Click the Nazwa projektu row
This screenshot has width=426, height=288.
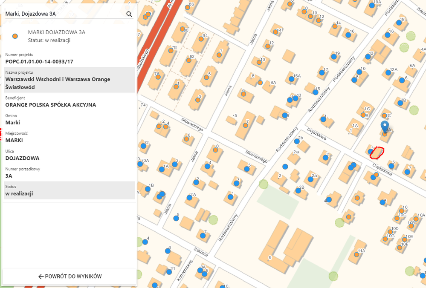[69, 80]
